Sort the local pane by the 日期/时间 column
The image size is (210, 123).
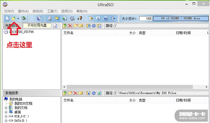190,100
